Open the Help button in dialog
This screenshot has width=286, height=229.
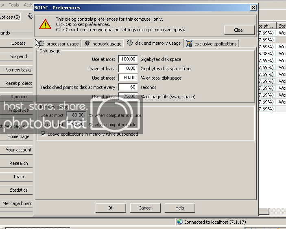pos(179,208)
